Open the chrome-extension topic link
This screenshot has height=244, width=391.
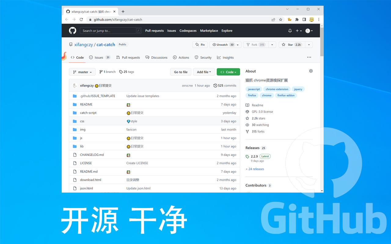point(277,89)
